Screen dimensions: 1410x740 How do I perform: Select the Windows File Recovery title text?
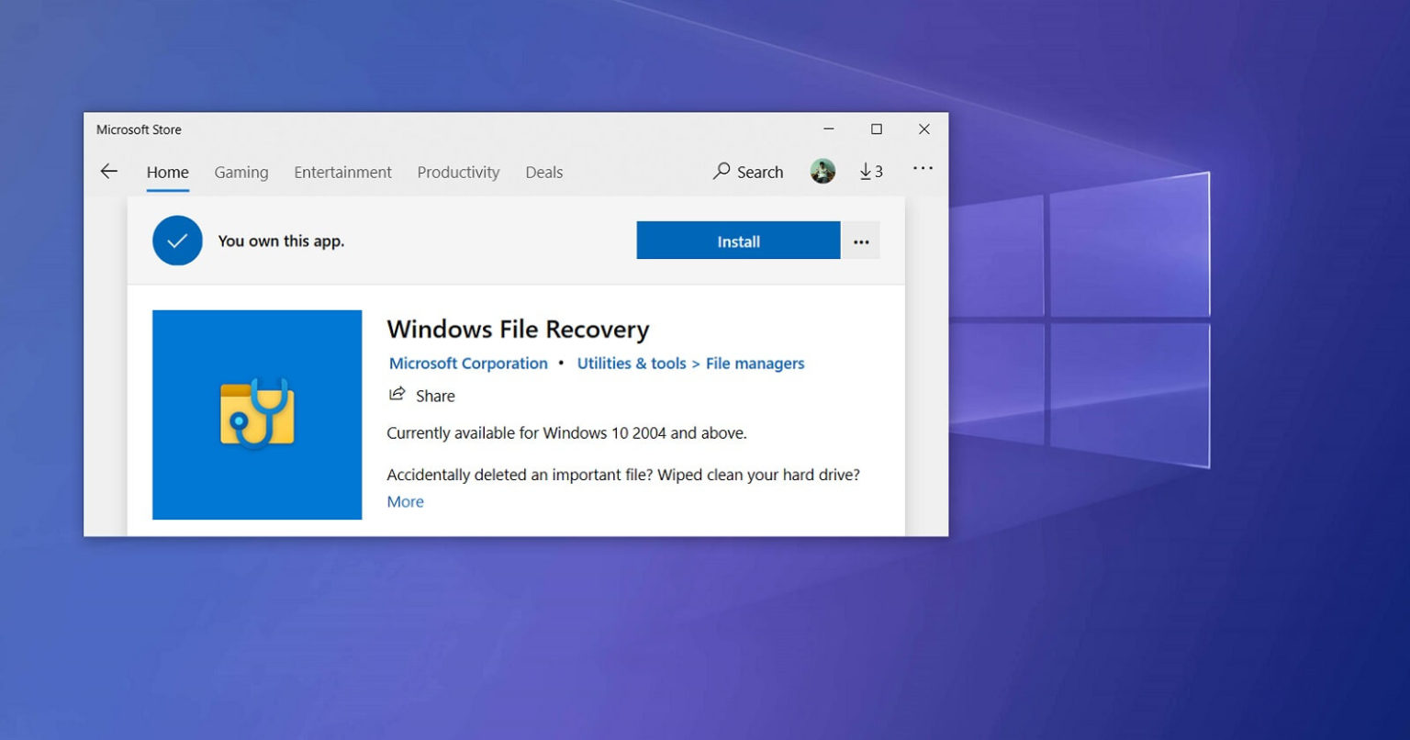[518, 329]
